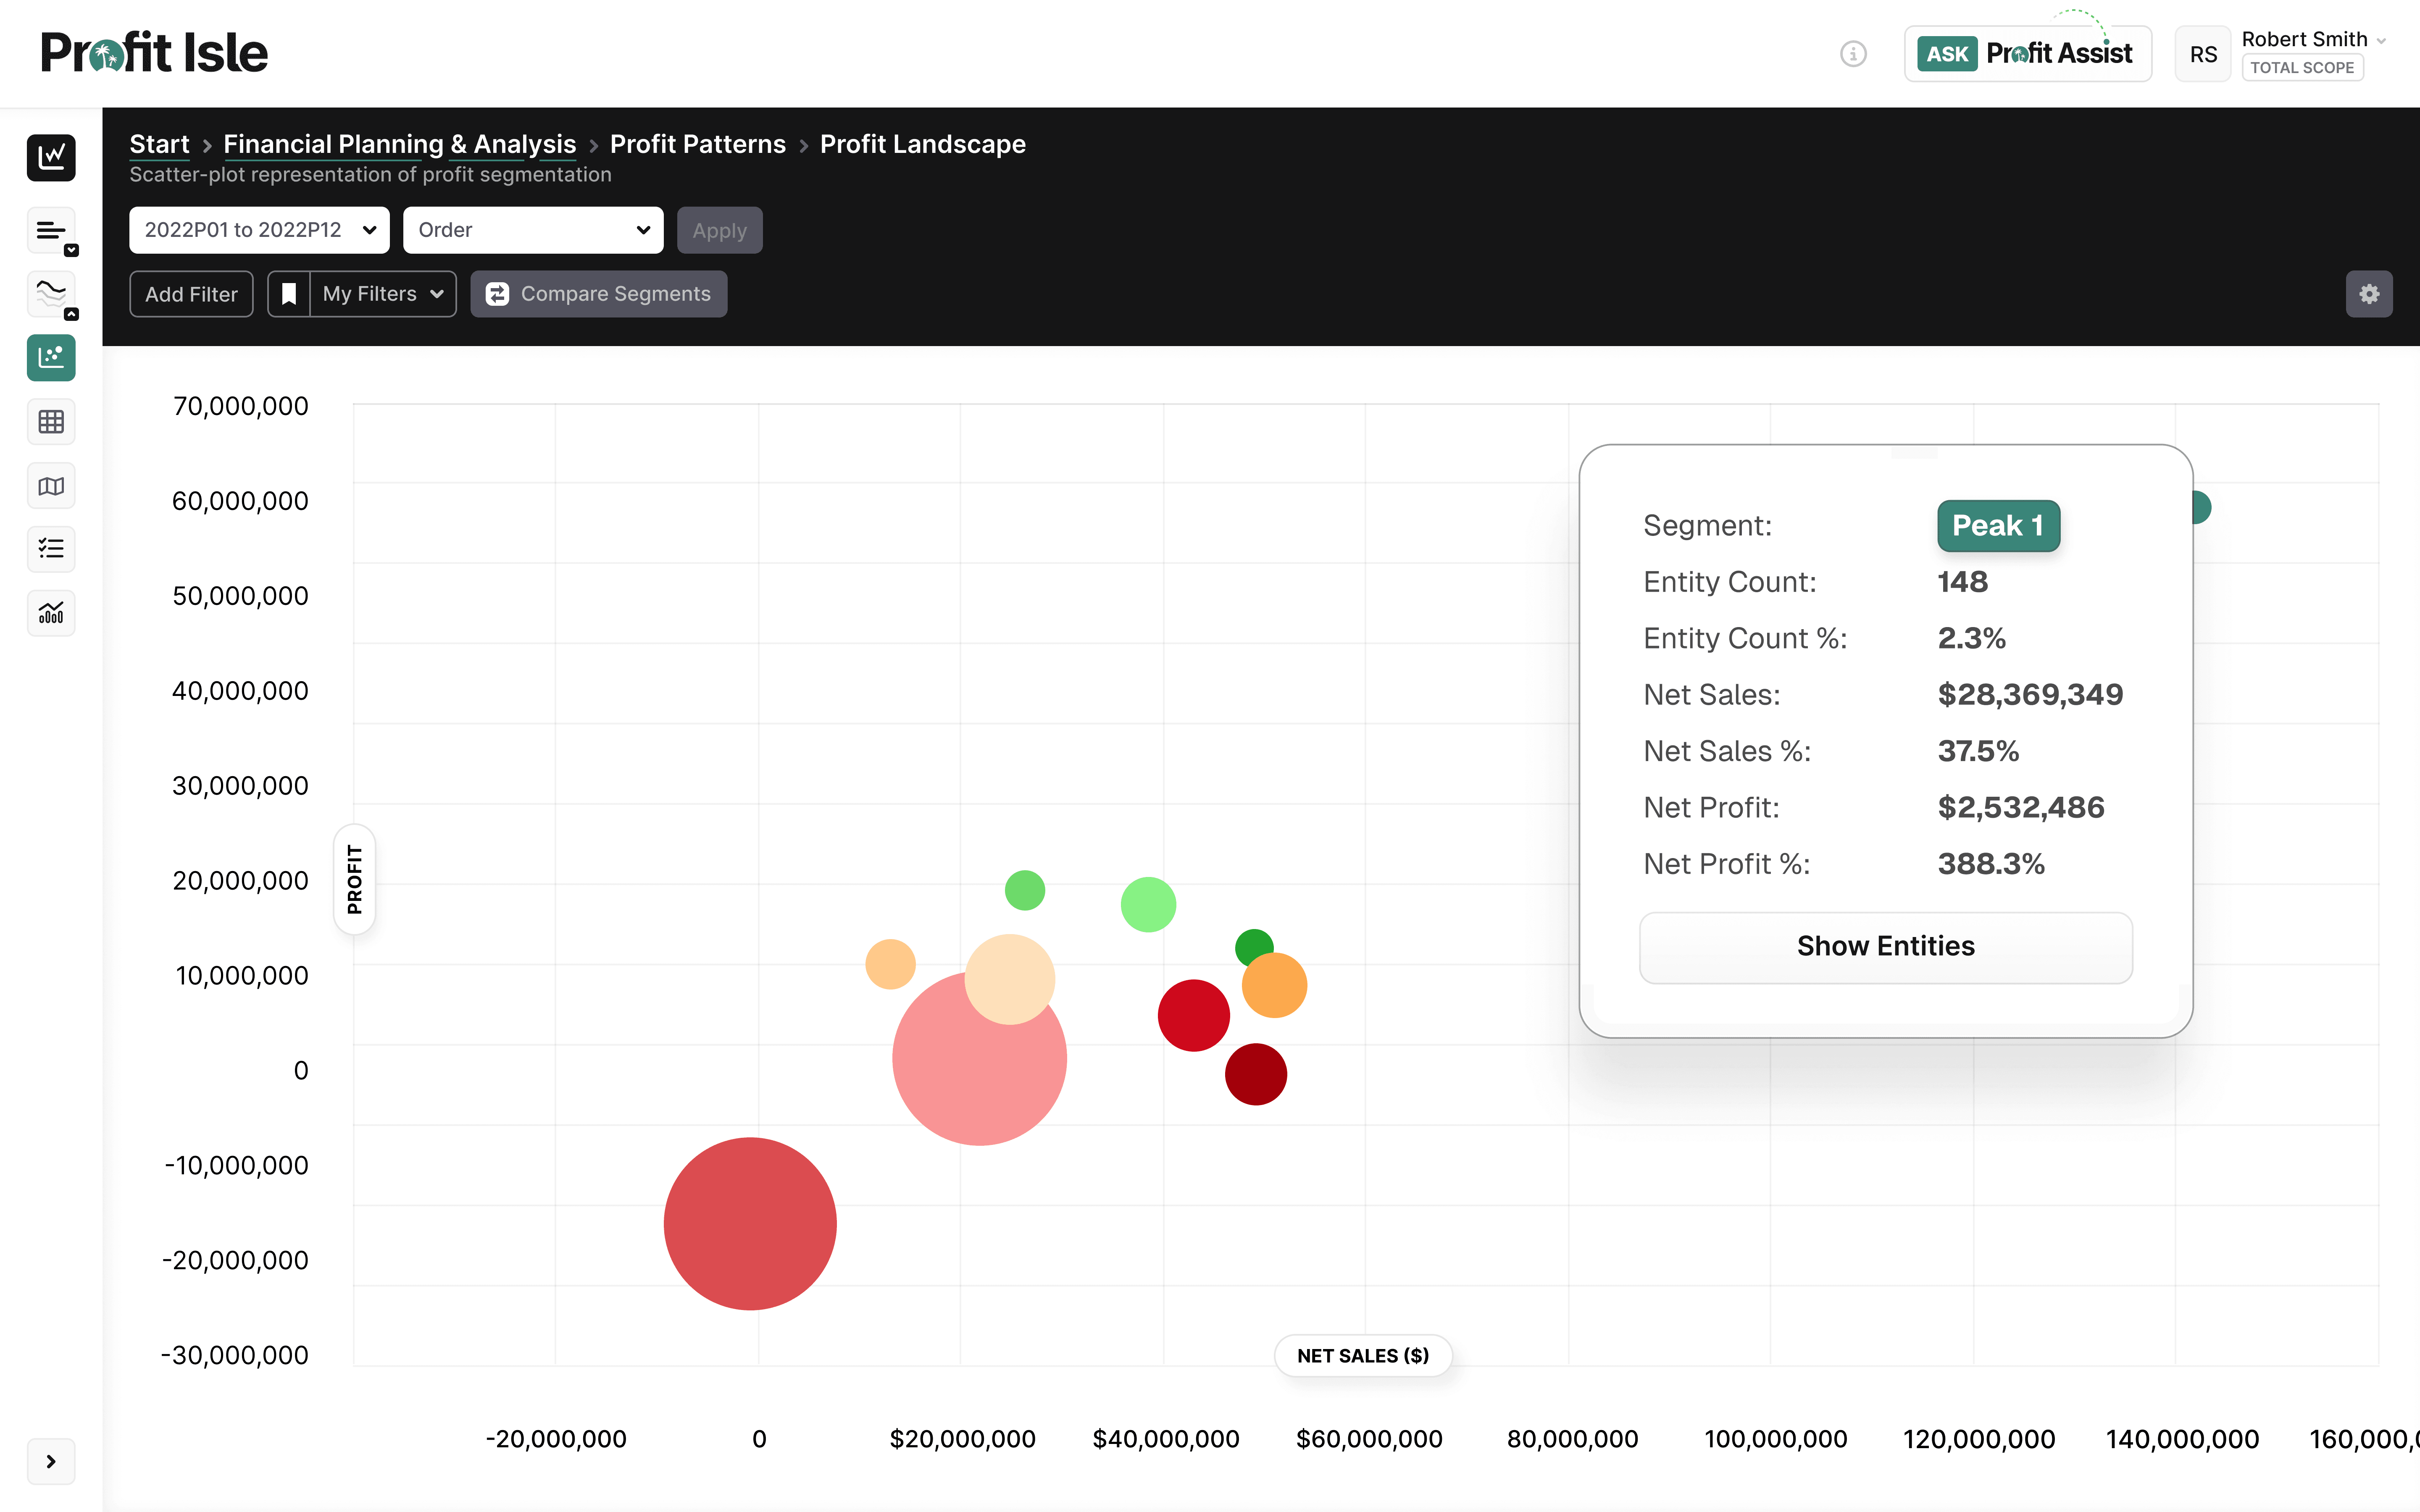
Task: Click the map icon in the sidebar
Action: 51,486
